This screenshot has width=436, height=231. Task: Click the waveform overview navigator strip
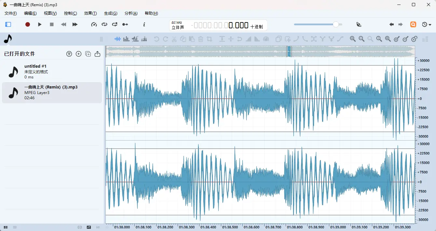pyautogui.click(x=261, y=51)
